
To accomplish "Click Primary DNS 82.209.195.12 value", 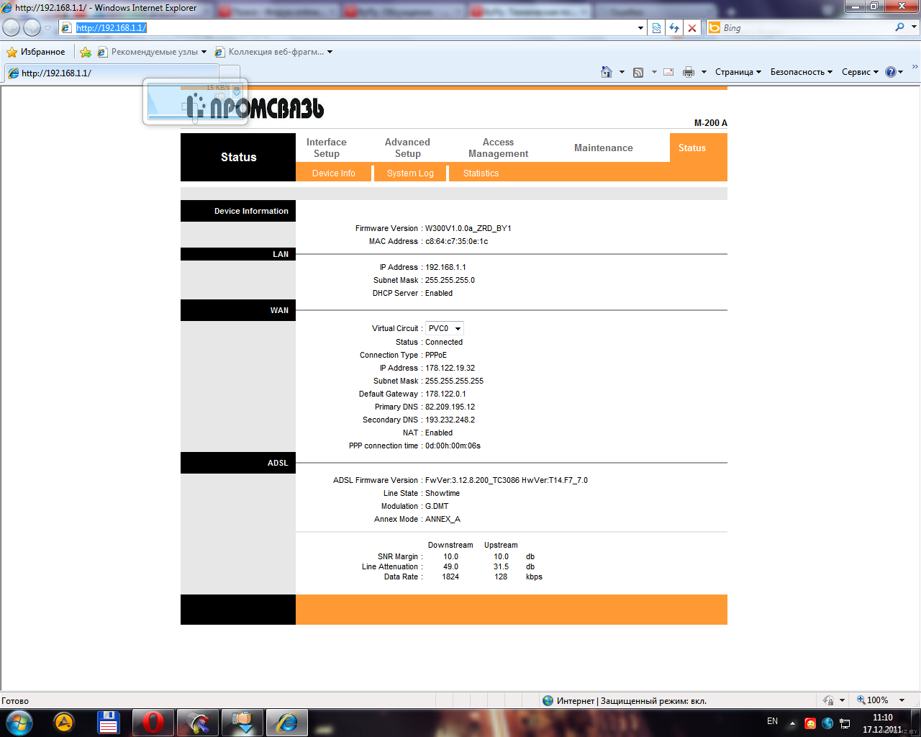I will [x=450, y=407].
